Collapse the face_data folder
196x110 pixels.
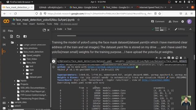[21, 63]
